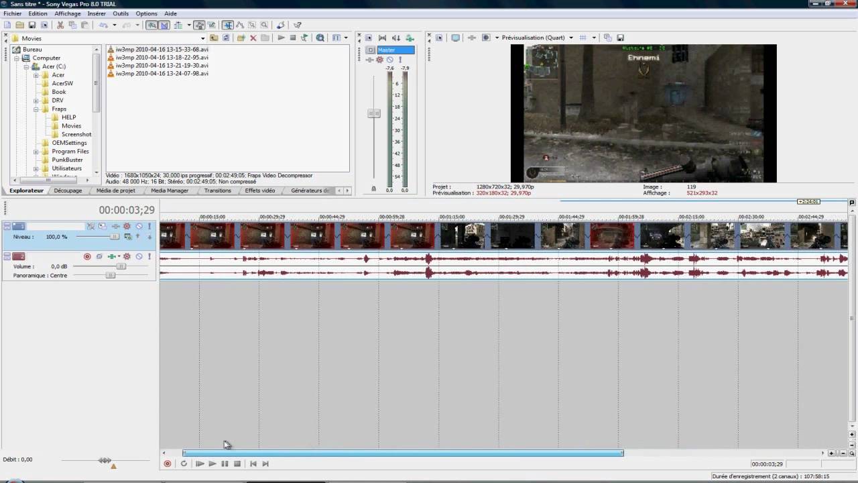Copy preview snapshot to clipboard icon

tap(608, 38)
